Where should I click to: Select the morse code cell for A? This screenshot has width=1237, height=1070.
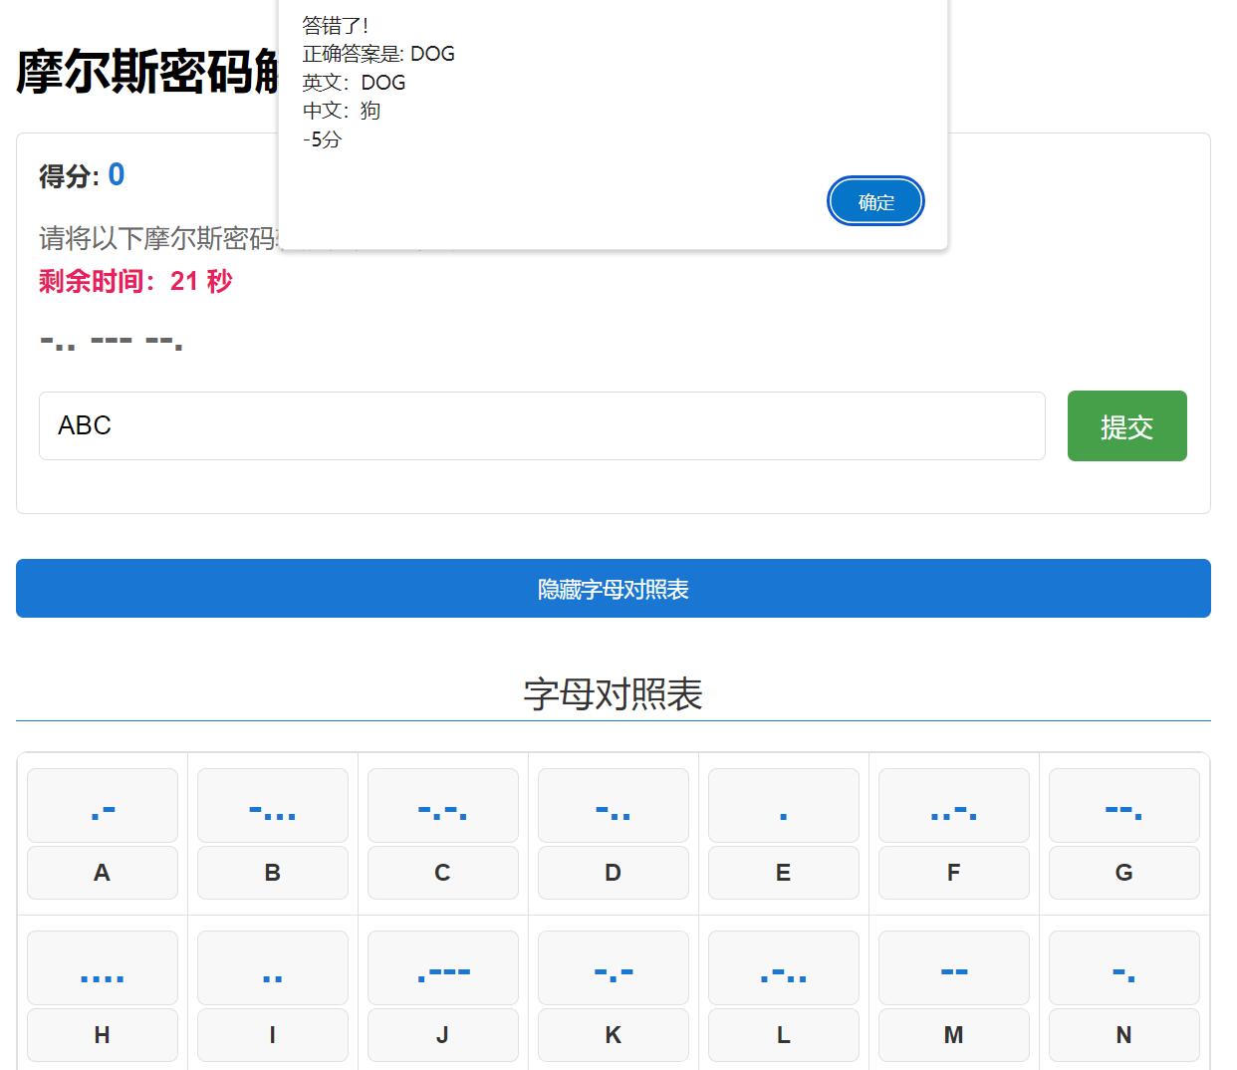tap(103, 806)
